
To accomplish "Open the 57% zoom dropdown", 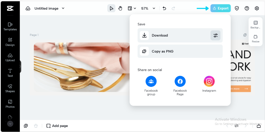I will click(x=148, y=8).
